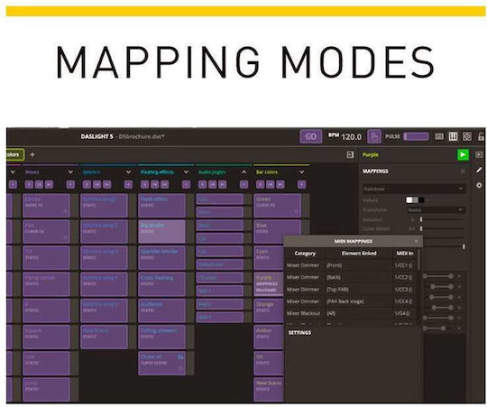The width and height of the screenshot is (487, 407).
Task: Click the GO button in top bar
Action: [310, 136]
